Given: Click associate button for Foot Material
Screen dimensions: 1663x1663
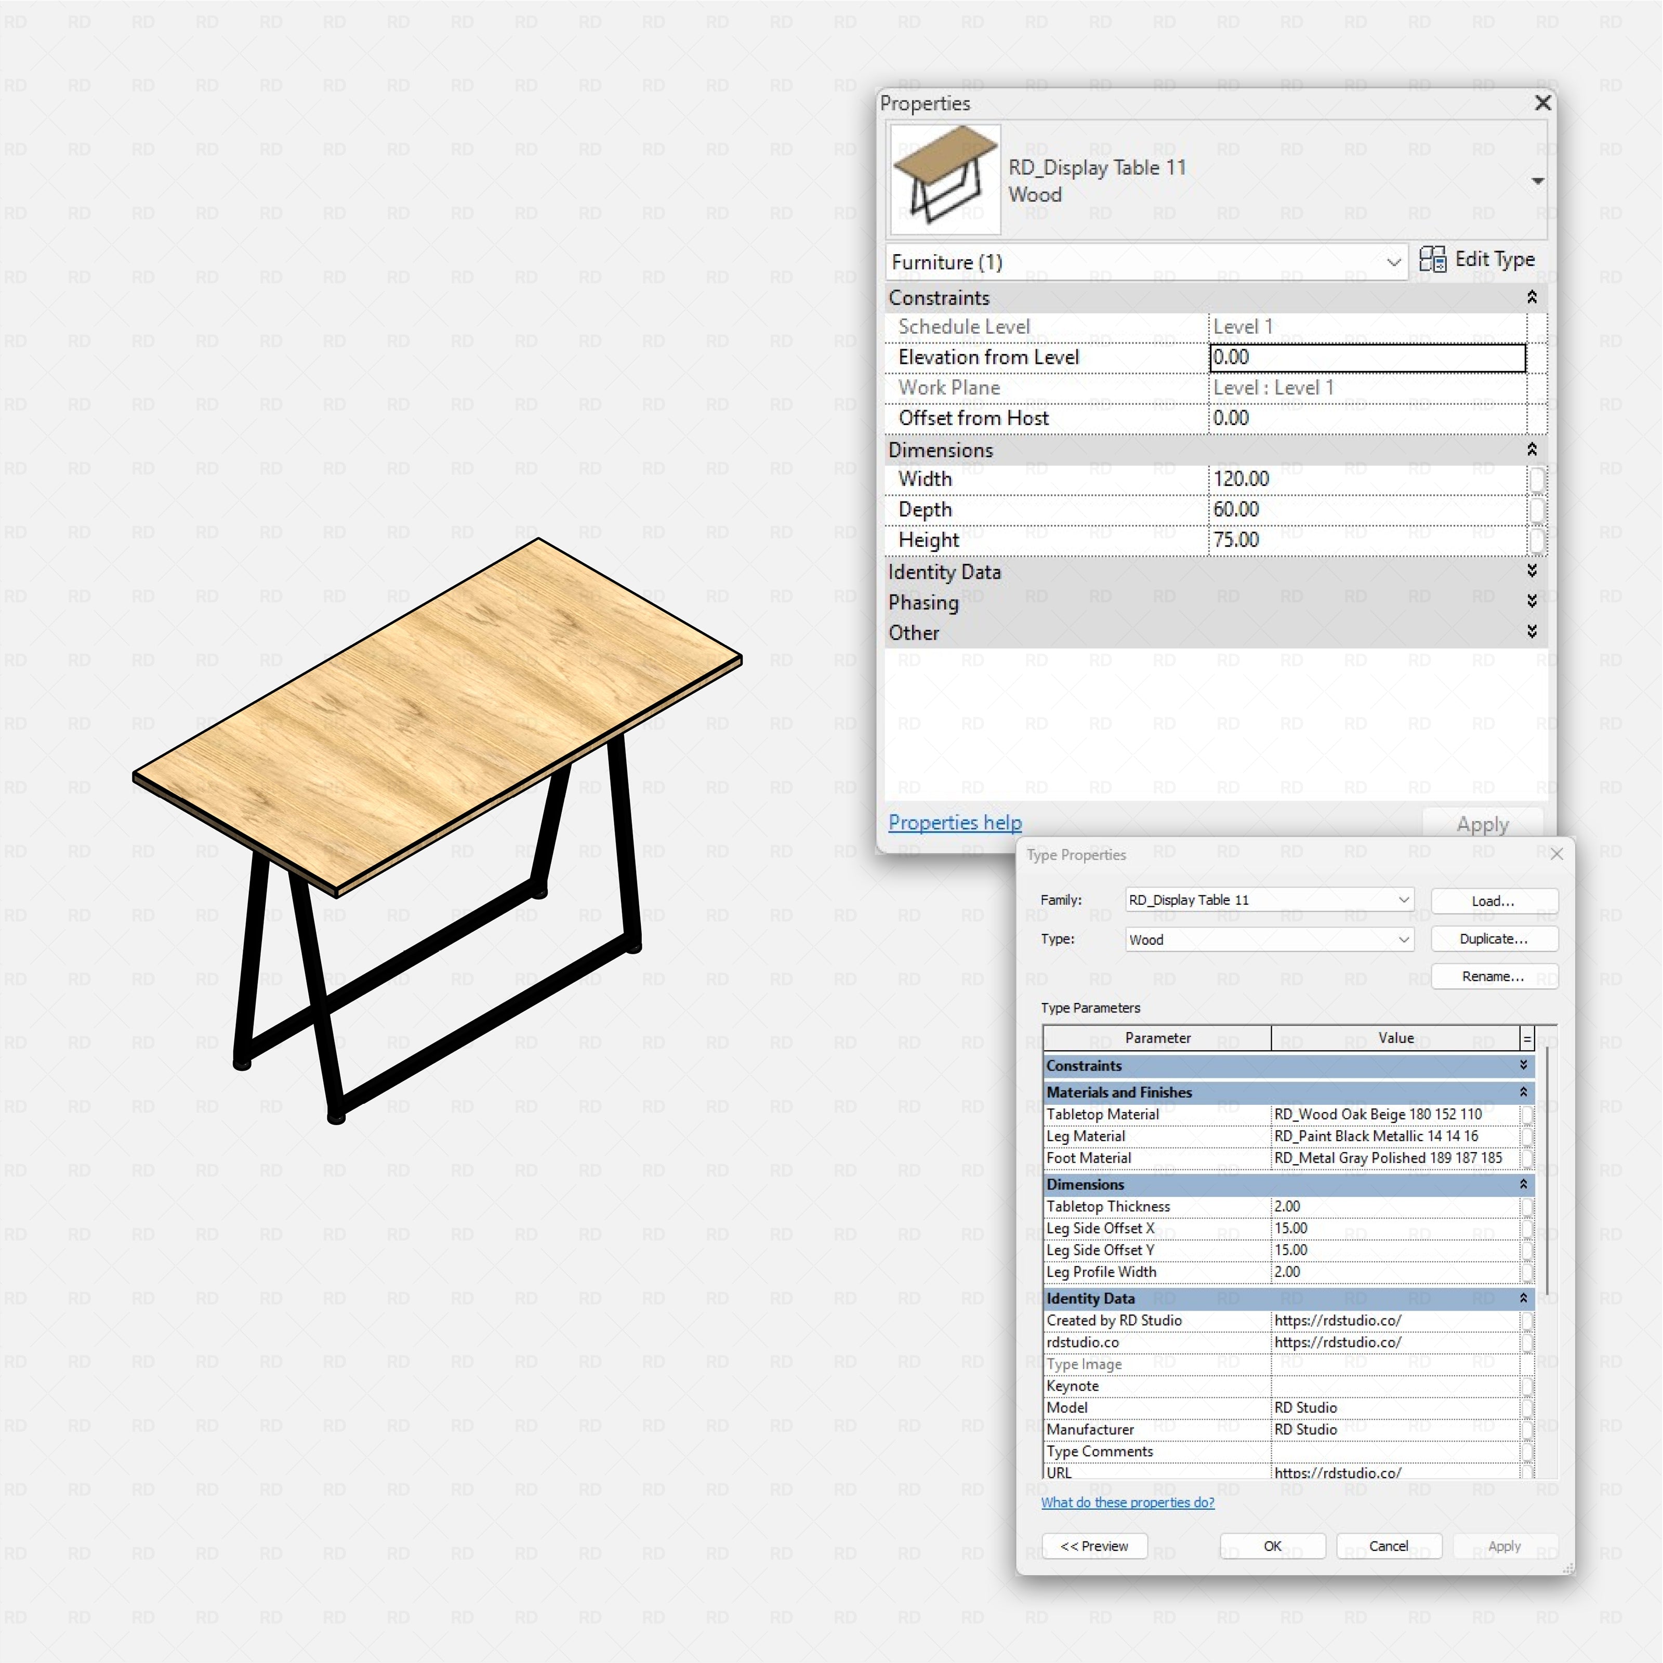Looking at the screenshot, I should tap(1527, 1158).
